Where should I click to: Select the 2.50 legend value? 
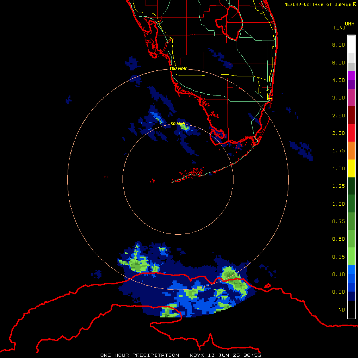pyautogui.click(x=339, y=115)
